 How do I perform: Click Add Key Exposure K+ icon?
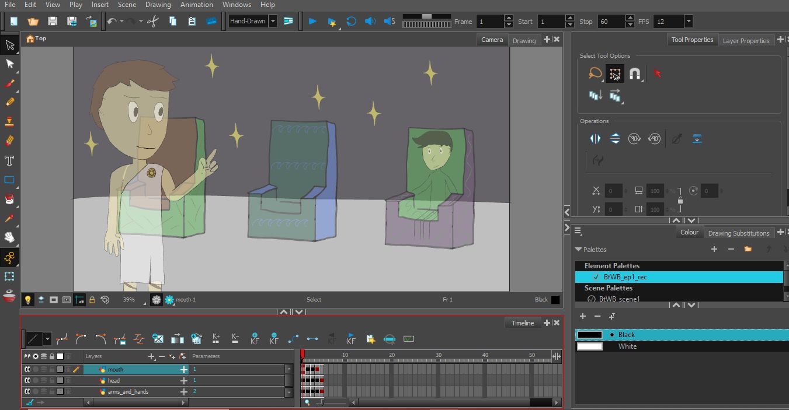tap(216, 338)
